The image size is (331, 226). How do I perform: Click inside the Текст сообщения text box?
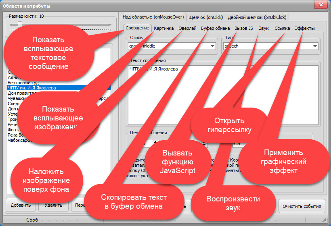click(x=222, y=97)
